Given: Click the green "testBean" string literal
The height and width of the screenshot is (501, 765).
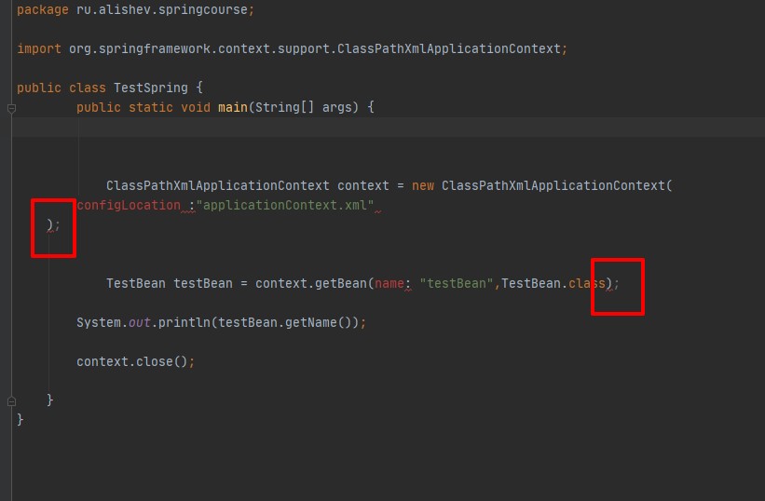Looking at the screenshot, I should tap(457, 283).
